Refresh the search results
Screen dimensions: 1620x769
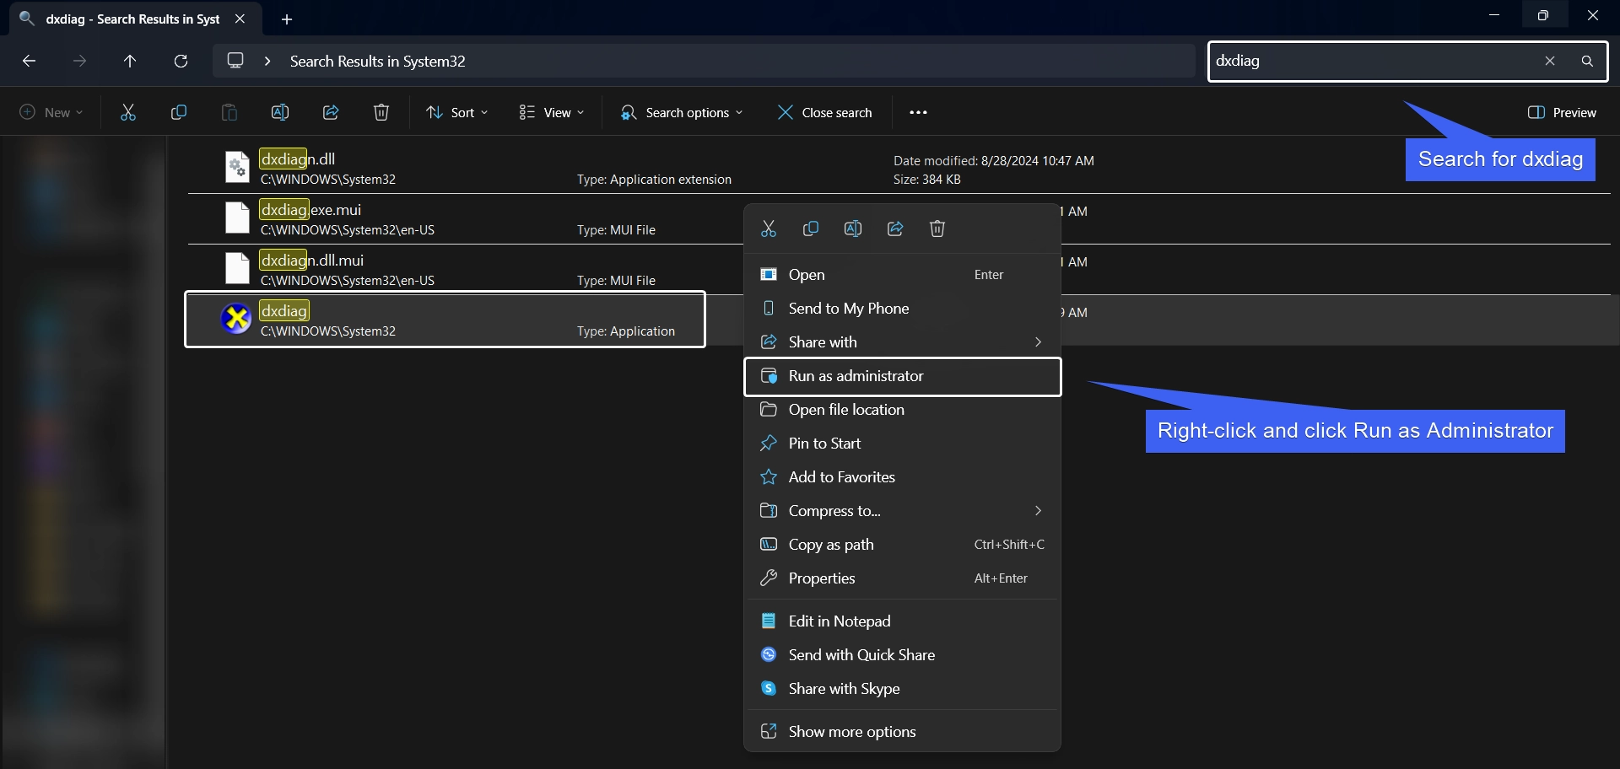click(x=181, y=61)
